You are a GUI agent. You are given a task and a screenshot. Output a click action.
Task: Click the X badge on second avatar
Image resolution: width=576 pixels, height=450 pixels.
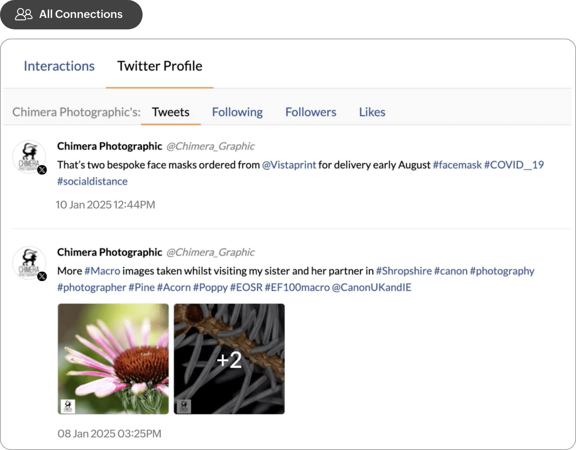[x=42, y=276]
